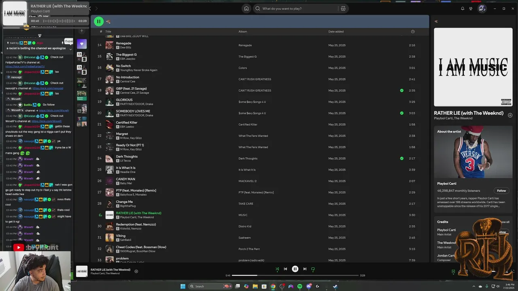518x291 pixels.
Task: Open the artist link Lil Tecca
Action: pos(126,161)
